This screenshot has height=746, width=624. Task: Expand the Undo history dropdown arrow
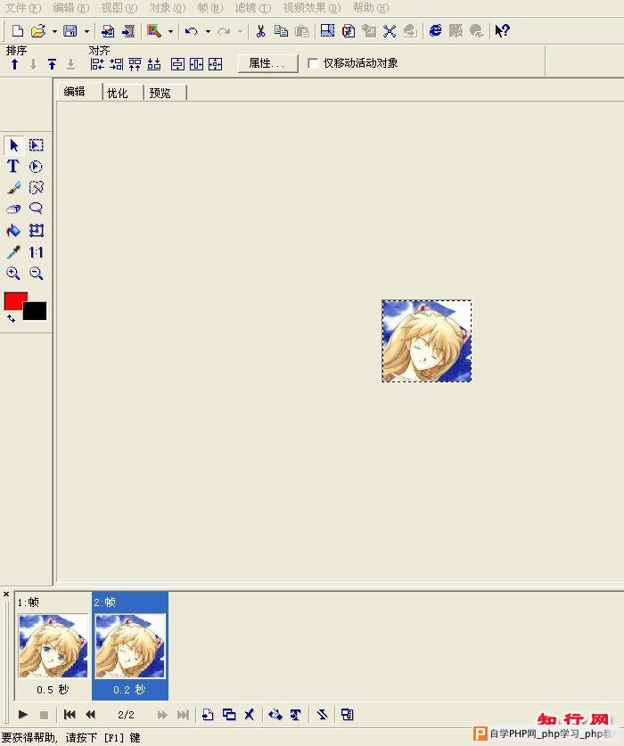tap(208, 31)
